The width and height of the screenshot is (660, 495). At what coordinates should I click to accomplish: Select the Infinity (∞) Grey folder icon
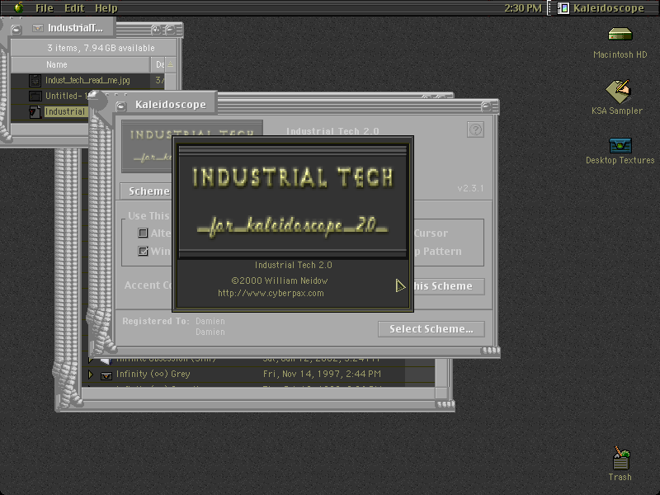pos(106,375)
